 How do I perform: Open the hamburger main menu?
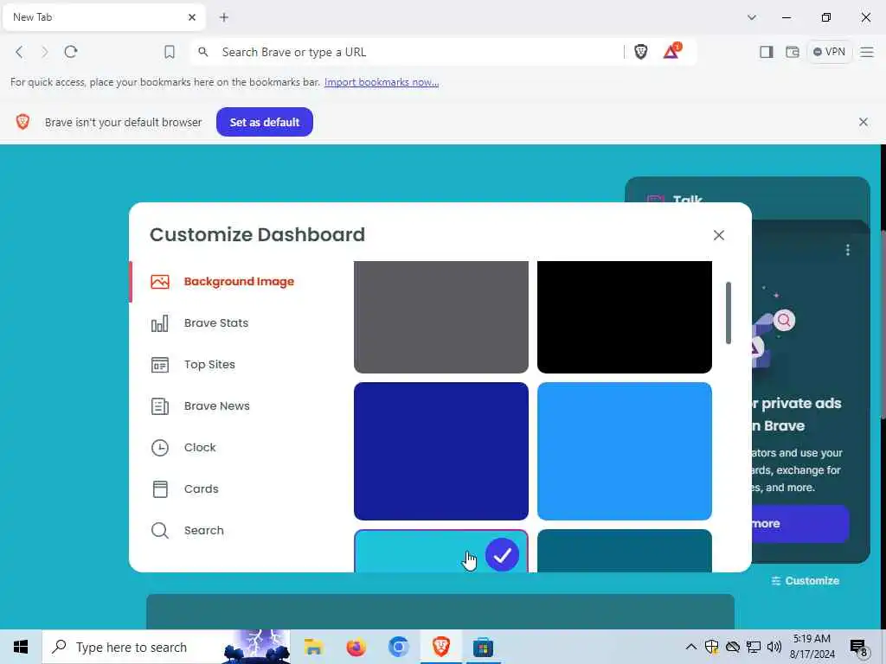[x=867, y=52]
